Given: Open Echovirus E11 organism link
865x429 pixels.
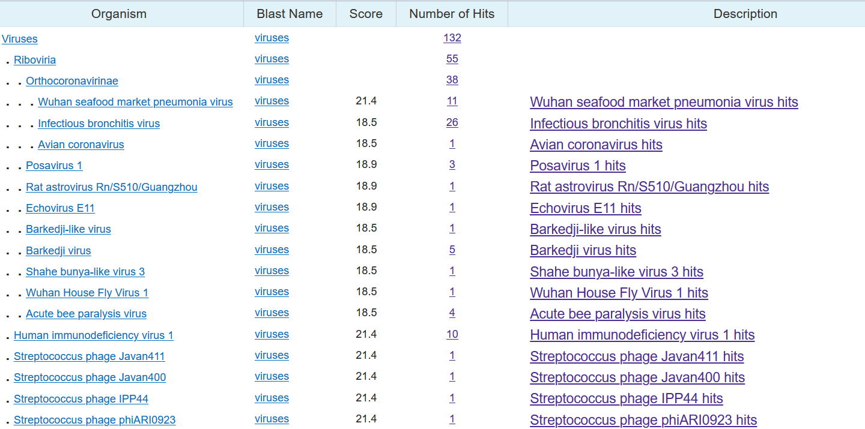Looking at the screenshot, I should [x=60, y=208].
